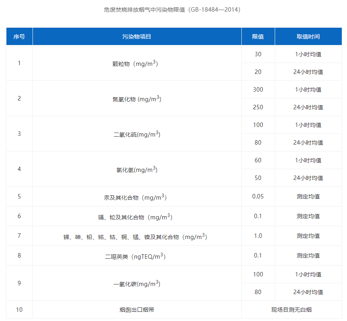Select the 现场目测无白烟 cell
The height and width of the screenshot is (321, 347).
291,310
